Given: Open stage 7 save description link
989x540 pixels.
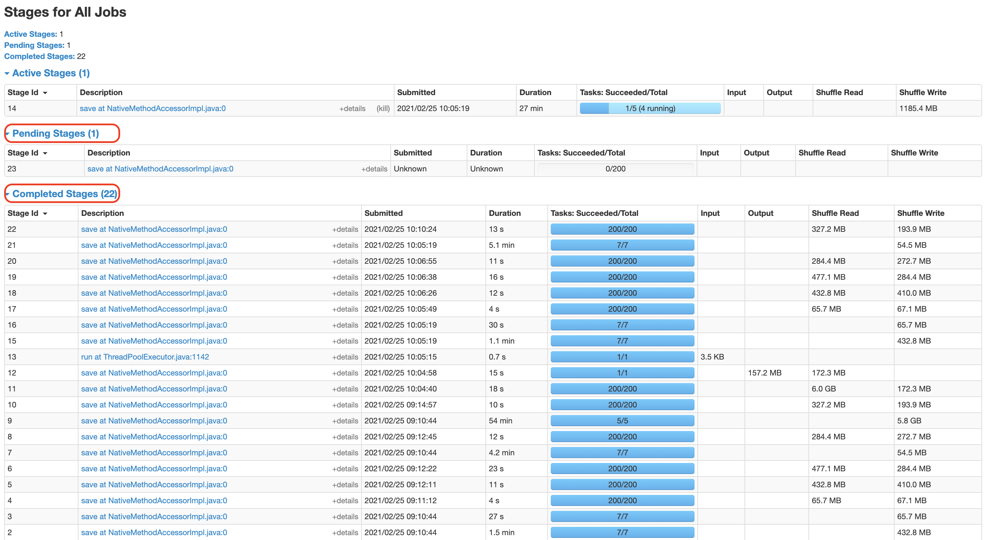Looking at the screenshot, I should (x=154, y=453).
